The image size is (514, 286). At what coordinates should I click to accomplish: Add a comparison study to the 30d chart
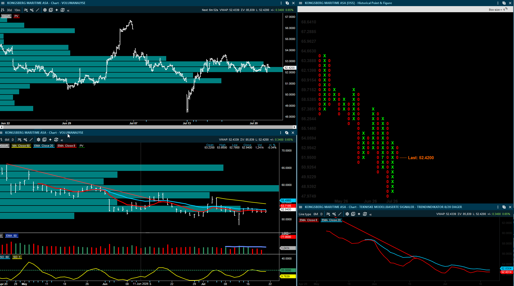tap(32, 10)
